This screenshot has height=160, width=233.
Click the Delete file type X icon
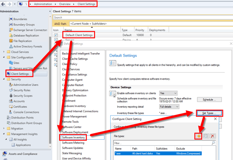click(213, 136)
